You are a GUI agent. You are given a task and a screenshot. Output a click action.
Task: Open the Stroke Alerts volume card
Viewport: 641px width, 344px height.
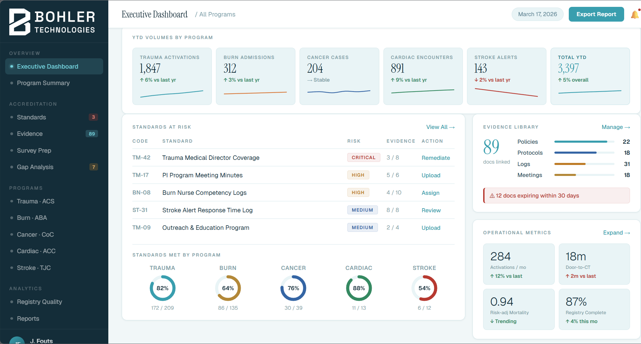click(507, 76)
